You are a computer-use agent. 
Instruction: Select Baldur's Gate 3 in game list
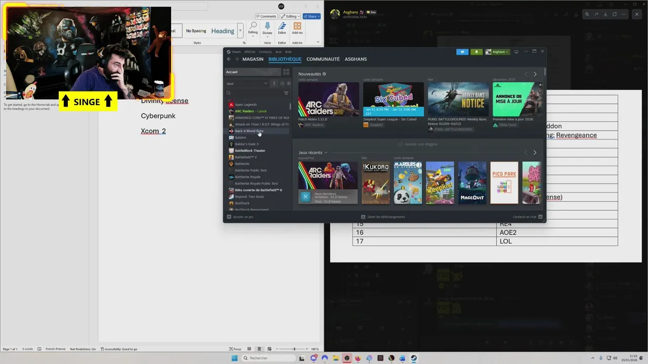click(x=247, y=144)
